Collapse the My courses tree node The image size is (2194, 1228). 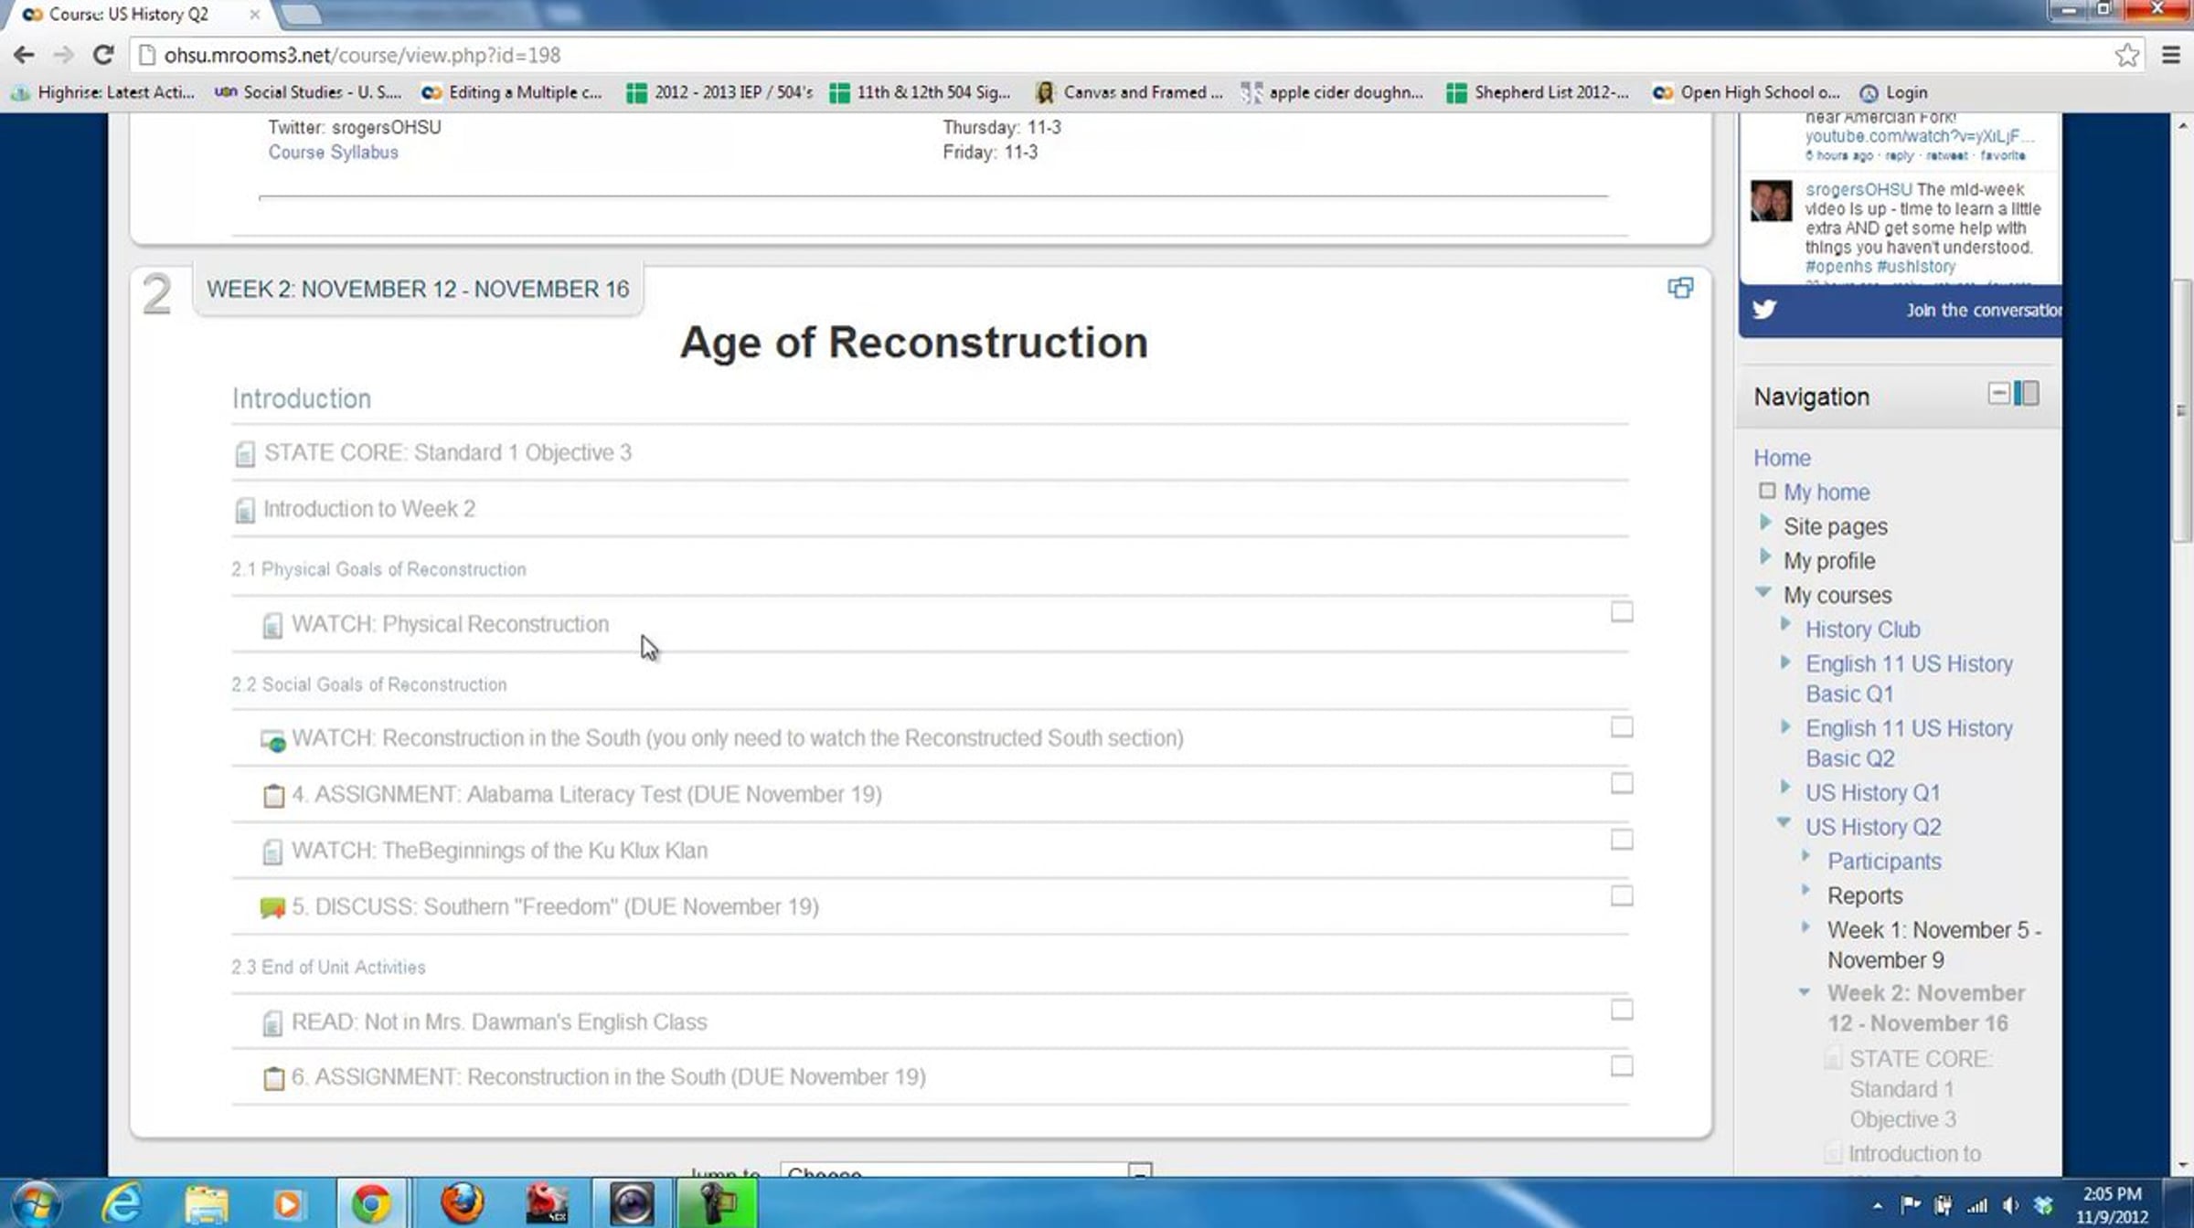[1763, 592]
